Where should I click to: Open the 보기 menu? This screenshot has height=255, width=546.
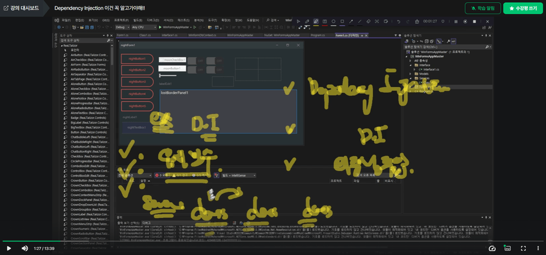pos(93,20)
